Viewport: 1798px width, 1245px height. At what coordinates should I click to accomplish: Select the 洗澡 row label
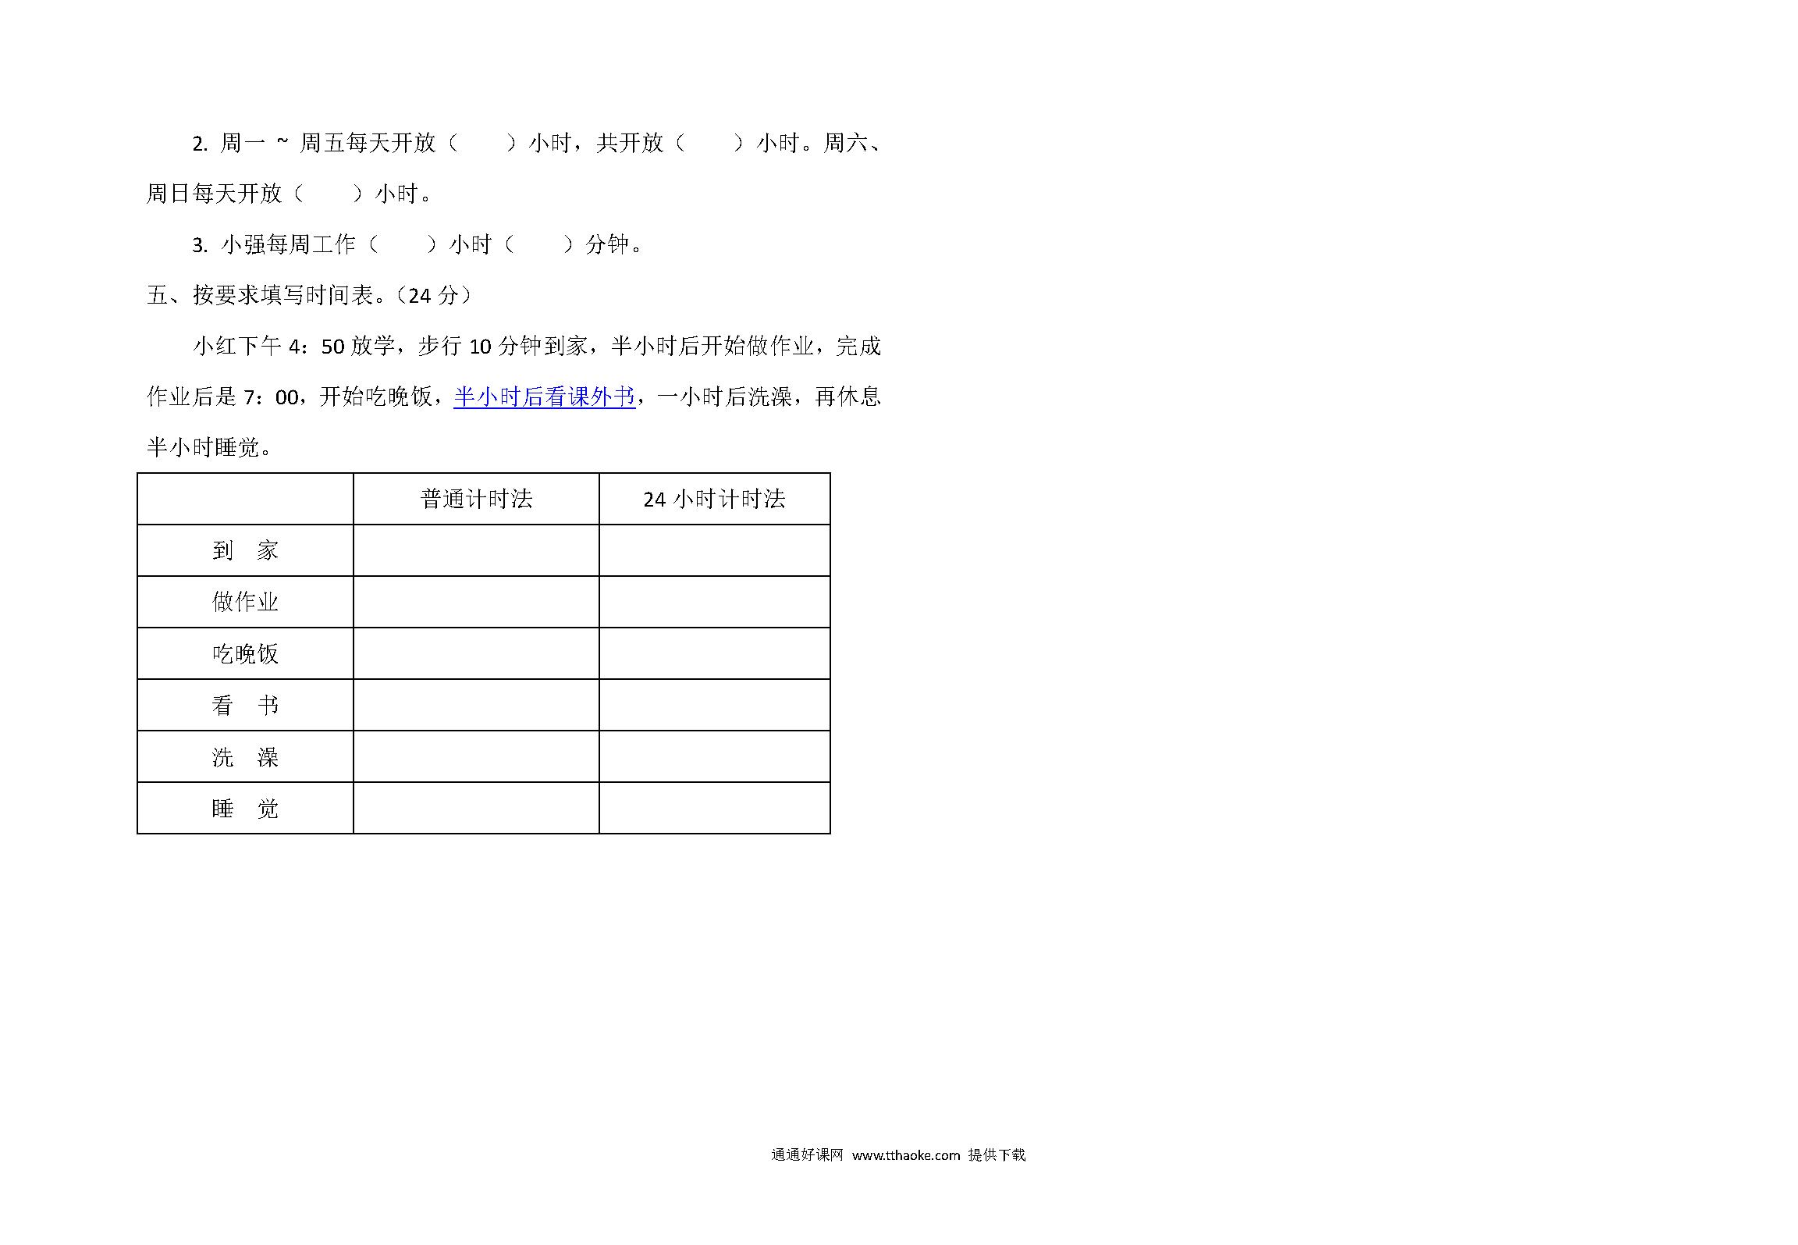tap(245, 756)
